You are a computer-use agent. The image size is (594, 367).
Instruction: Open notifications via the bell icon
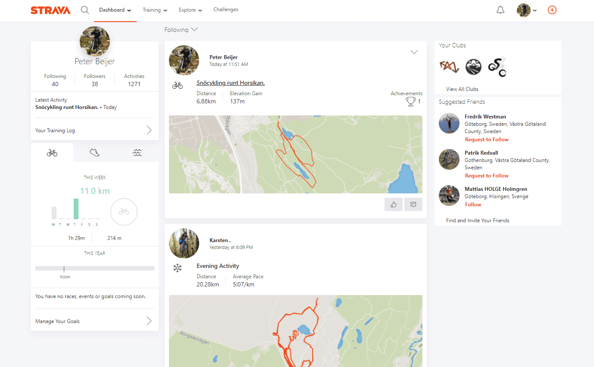500,9
